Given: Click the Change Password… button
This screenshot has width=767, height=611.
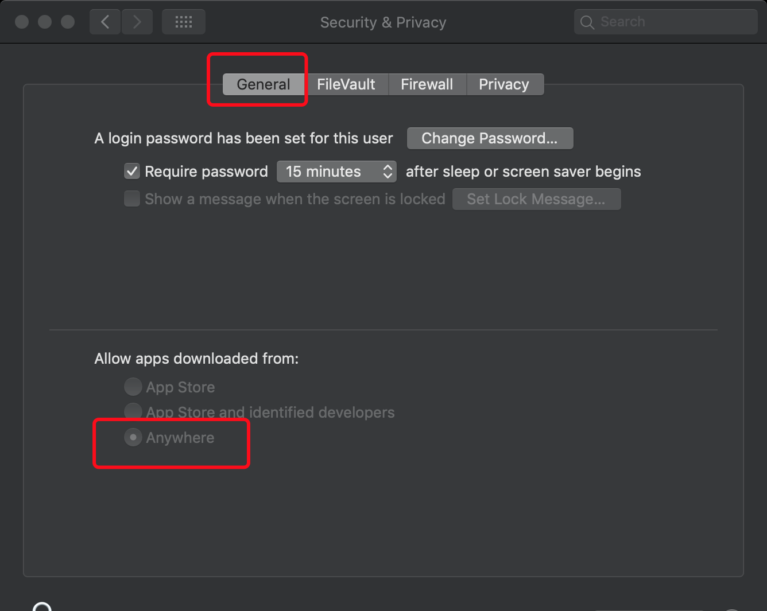Looking at the screenshot, I should (490, 138).
